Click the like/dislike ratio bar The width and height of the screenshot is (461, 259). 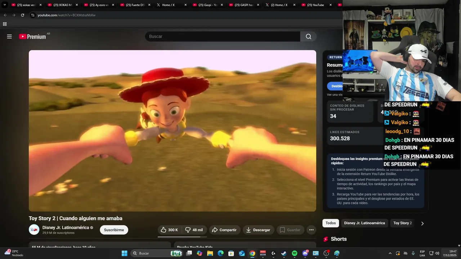(182, 237)
